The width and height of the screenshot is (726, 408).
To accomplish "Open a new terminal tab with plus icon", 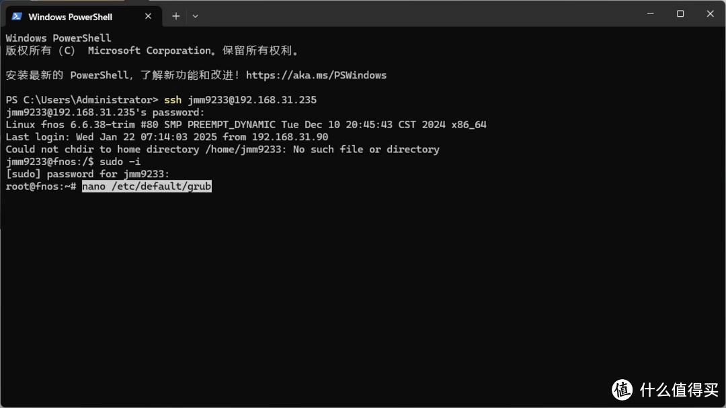I will coord(176,16).
